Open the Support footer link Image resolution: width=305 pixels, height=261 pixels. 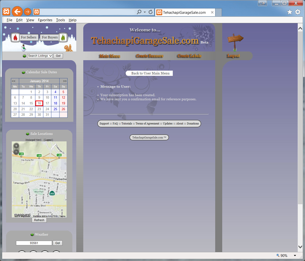pos(104,123)
